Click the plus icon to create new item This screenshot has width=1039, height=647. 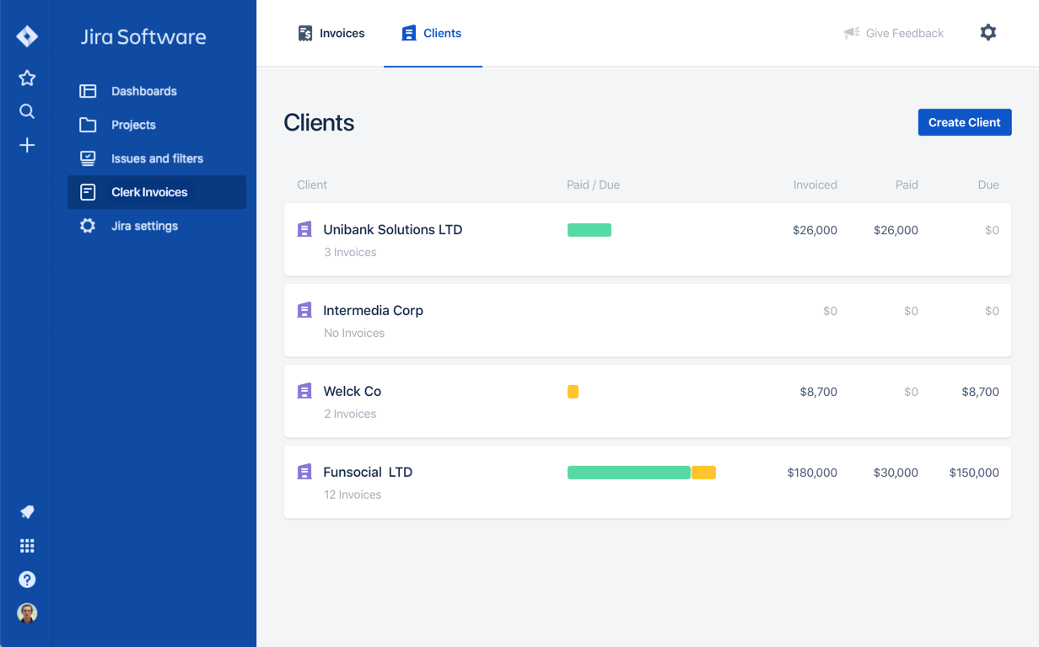click(27, 145)
